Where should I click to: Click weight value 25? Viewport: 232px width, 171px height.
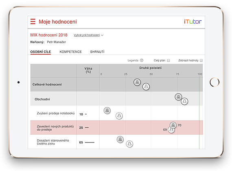(x=81, y=127)
